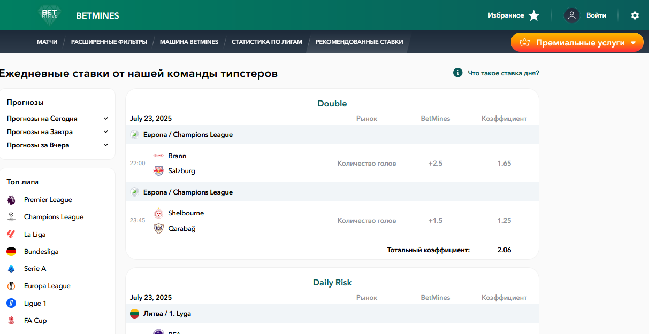Click the Shelbourne team crest
The height and width of the screenshot is (334, 649).
coord(158,213)
